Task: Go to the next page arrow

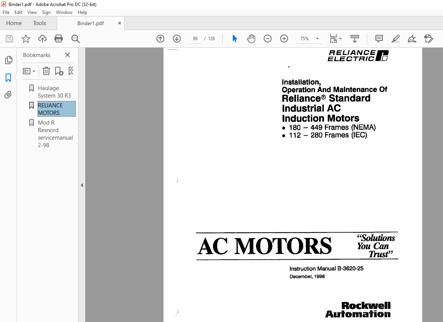Action: [x=177, y=39]
